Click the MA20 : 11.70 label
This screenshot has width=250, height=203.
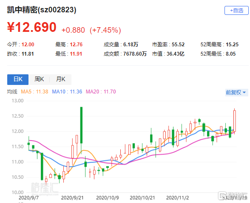pyautogui.click(x=101, y=92)
